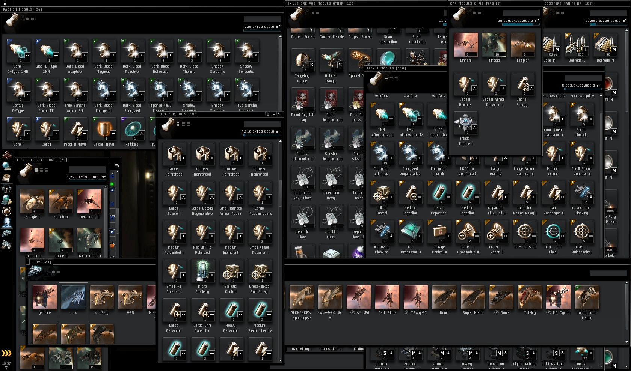Focus the TECK 2 MODULS [110] header
Screen dimensions: 631x371
(386, 68)
